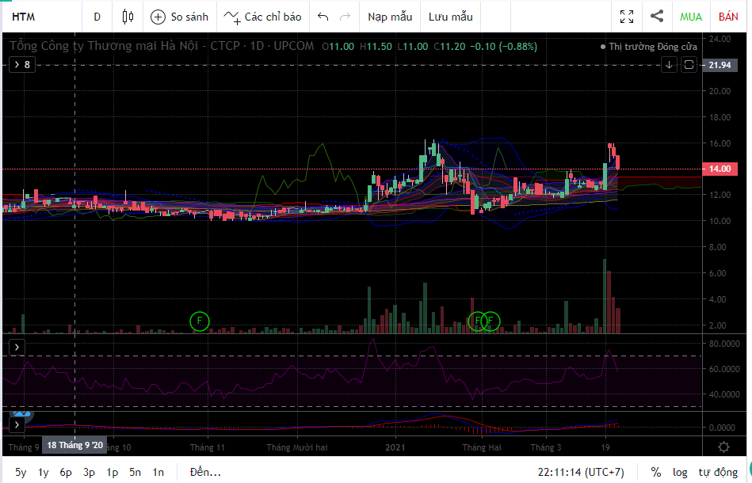The width and height of the screenshot is (752, 483).
Task: Click the red BÁN sell button
Action: click(728, 17)
